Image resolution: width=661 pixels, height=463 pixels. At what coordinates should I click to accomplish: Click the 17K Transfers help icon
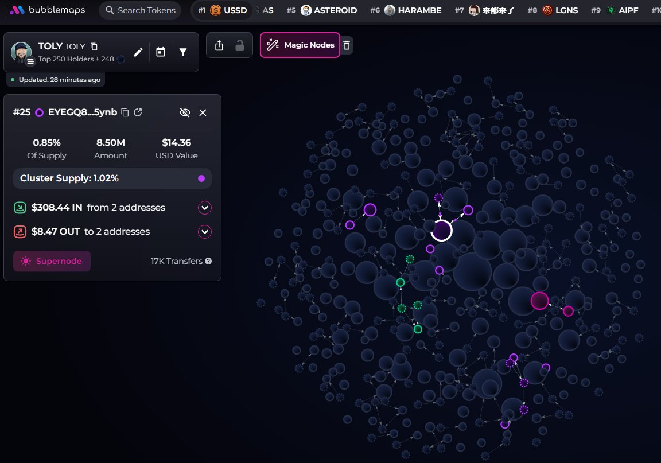[x=208, y=261]
